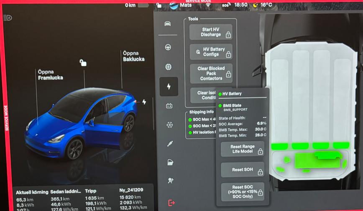Open HV Battery Configs tool
The image size is (363, 211).
211,52
